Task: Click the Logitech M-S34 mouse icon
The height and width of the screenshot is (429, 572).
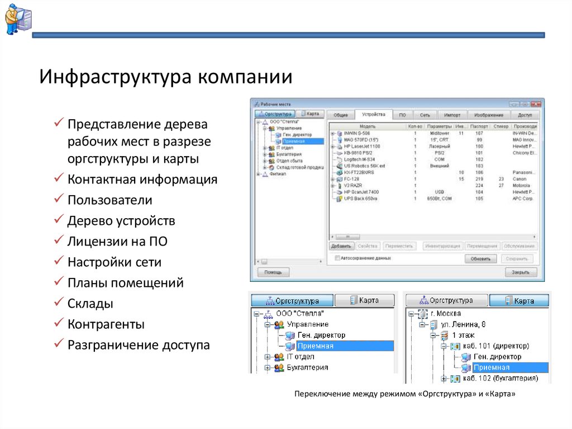Action: 340,159
